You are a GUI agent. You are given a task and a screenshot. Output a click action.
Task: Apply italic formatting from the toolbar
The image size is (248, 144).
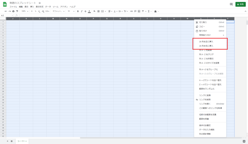81,11
